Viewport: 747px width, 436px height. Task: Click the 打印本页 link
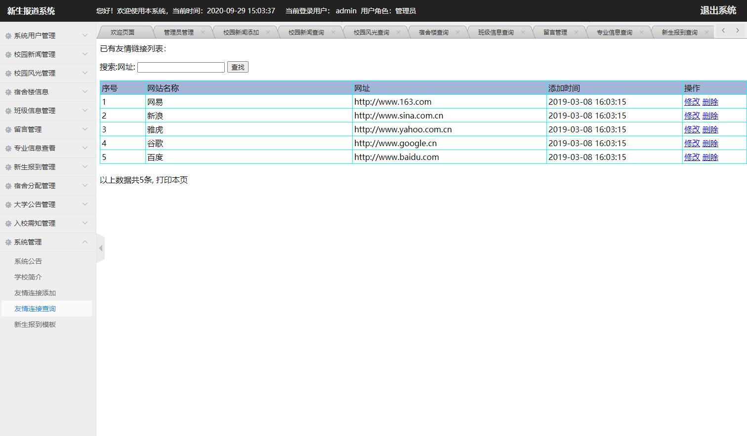(x=172, y=180)
